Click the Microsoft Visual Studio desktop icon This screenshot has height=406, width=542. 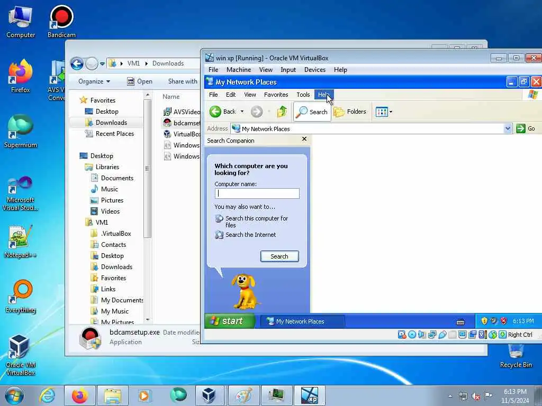21,193
